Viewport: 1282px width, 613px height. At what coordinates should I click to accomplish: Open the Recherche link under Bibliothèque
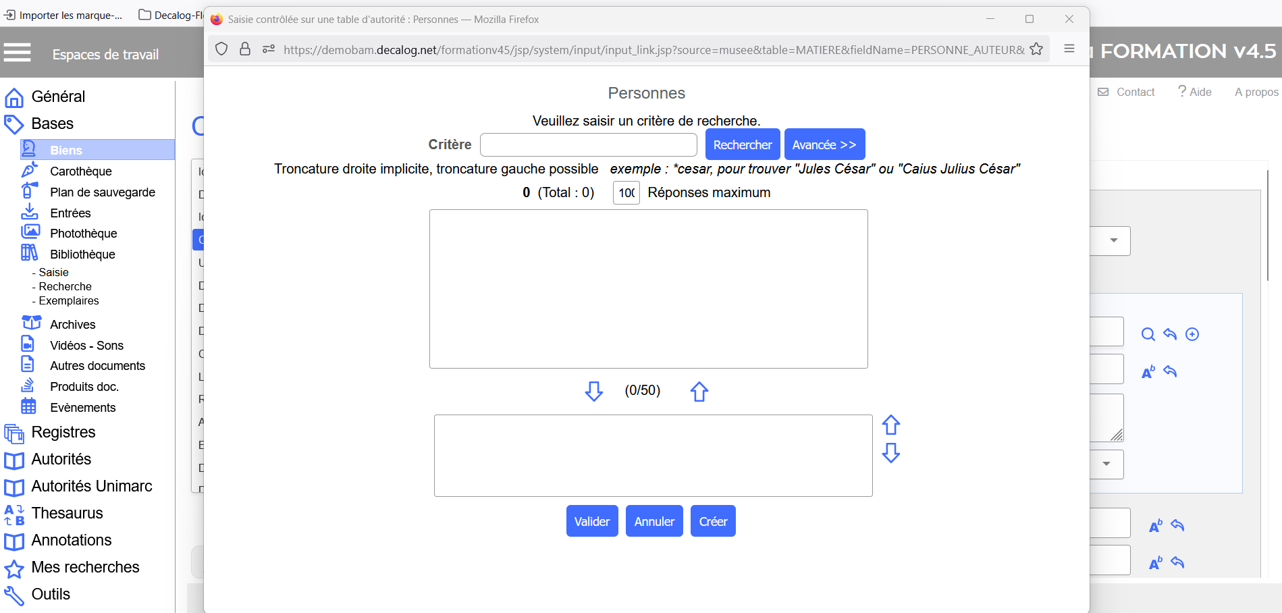point(65,286)
